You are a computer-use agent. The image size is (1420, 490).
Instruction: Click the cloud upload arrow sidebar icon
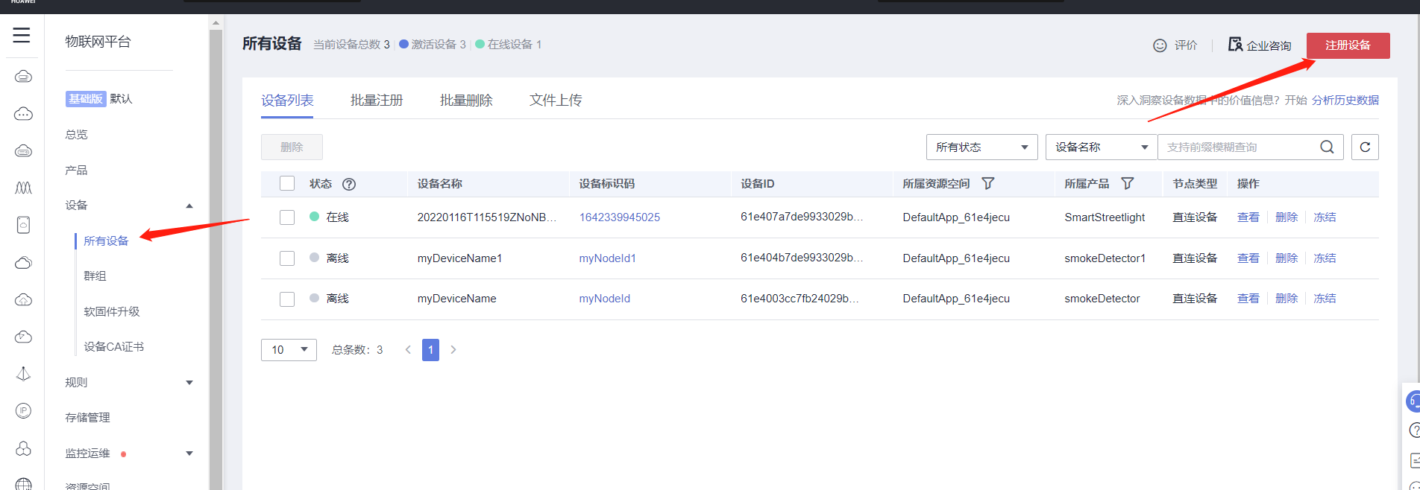(x=23, y=300)
